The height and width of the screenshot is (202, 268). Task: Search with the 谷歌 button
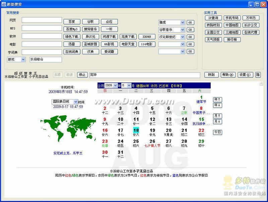click(x=90, y=22)
